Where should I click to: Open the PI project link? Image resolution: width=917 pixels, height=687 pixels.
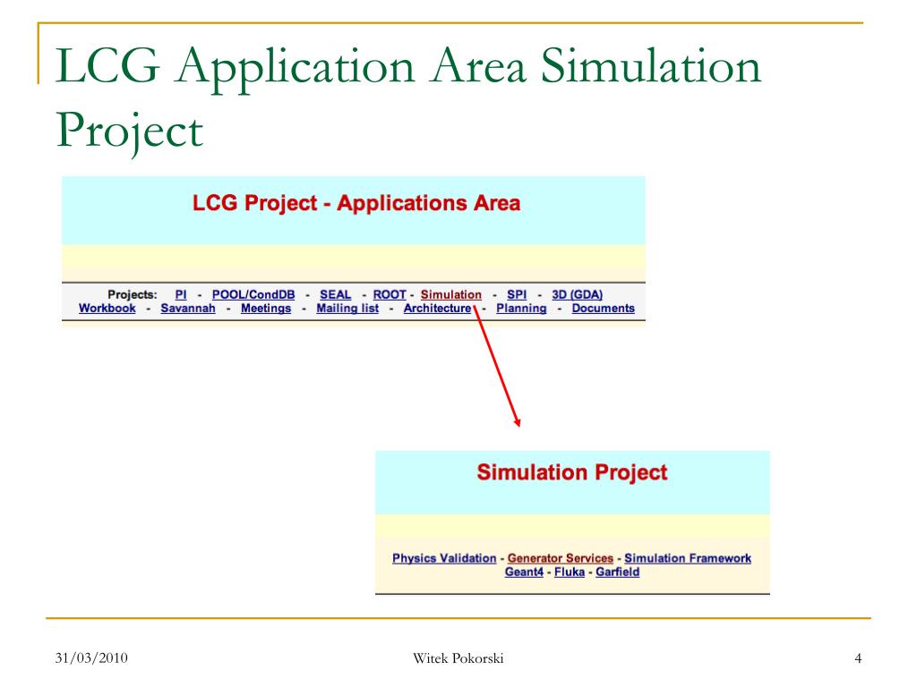(181, 294)
